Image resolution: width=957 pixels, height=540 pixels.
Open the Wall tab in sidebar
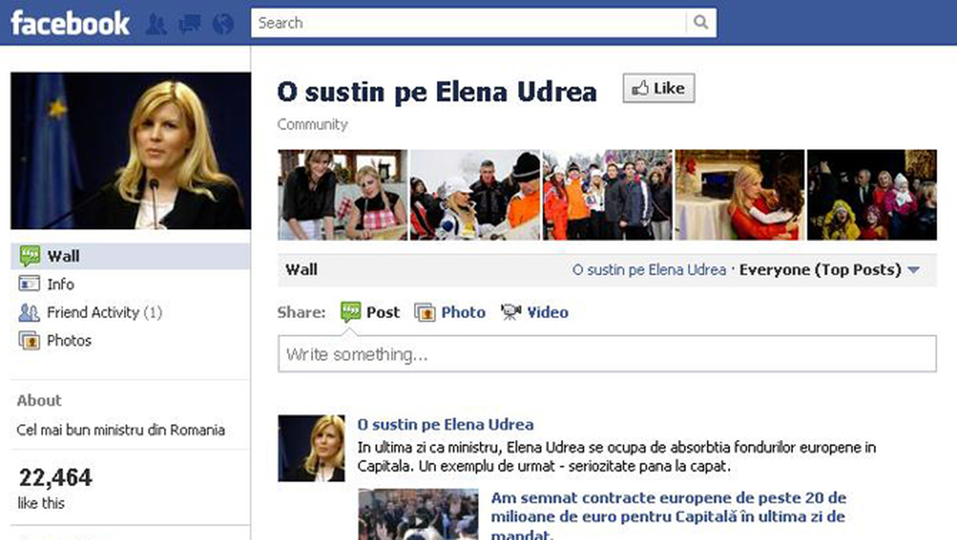coord(63,256)
